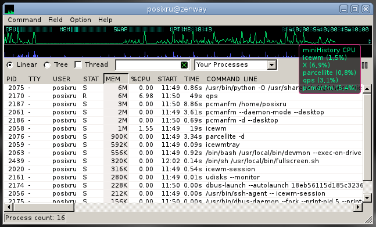Screen dimensions: 376x227
Task: Sort by COMMAND LINE column header
Action: pyautogui.click(x=232, y=79)
